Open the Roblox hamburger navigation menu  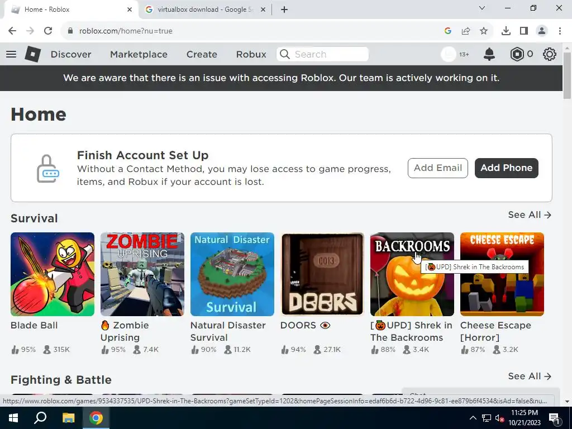click(x=11, y=54)
